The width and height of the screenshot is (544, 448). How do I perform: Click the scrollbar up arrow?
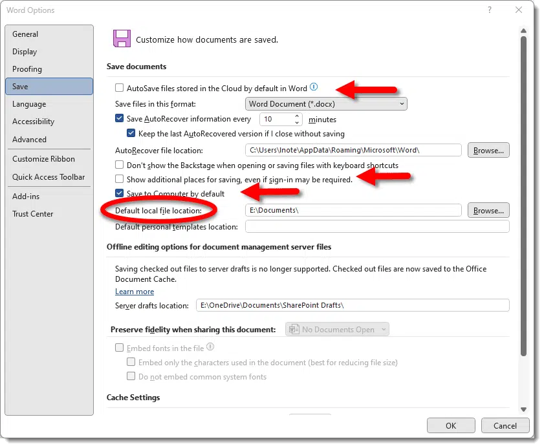tap(523, 31)
